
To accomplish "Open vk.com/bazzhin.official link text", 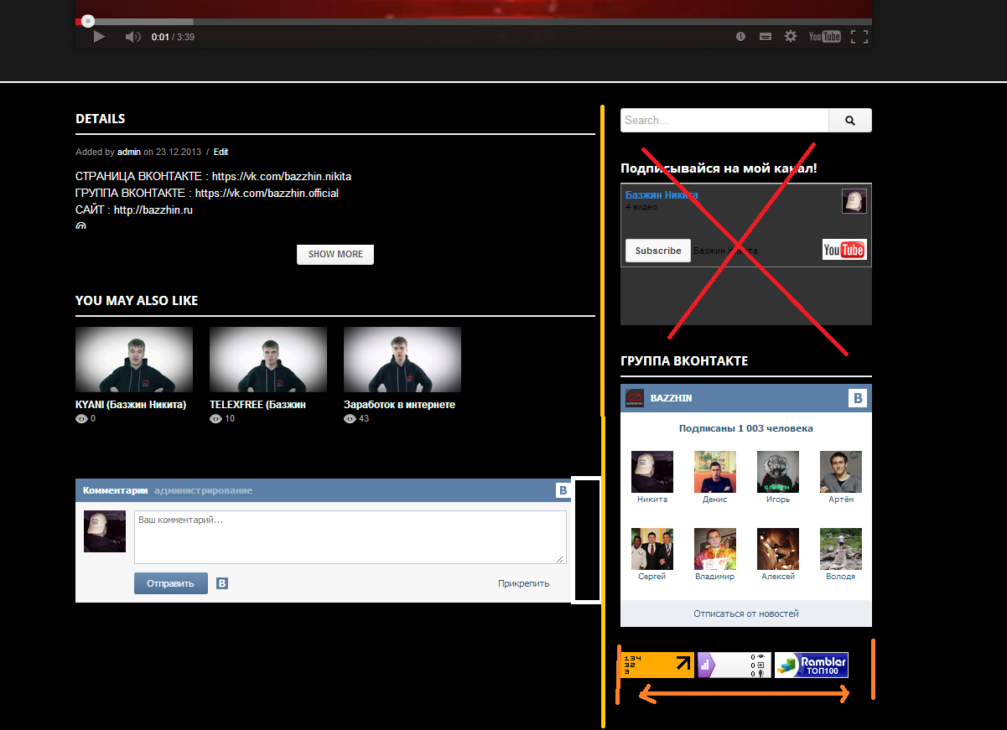I will pyautogui.click(x=267, y=193).
